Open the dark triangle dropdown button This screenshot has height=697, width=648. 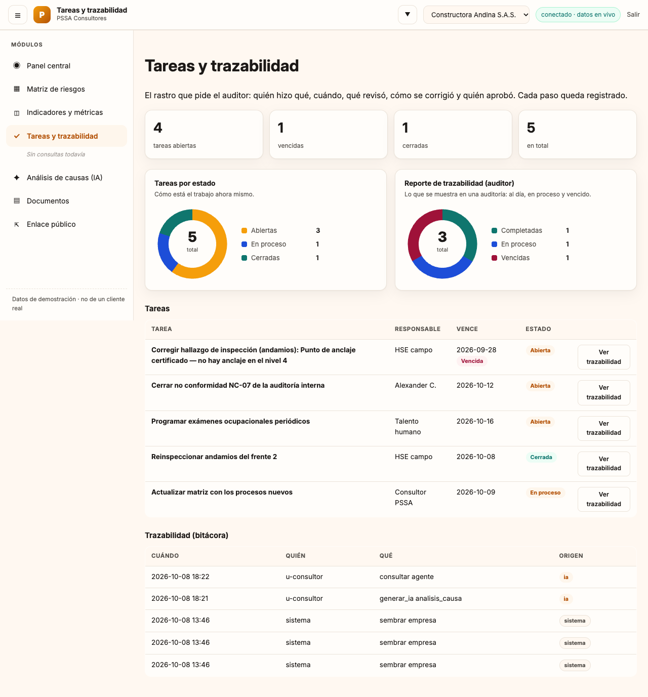click(408, 15)
